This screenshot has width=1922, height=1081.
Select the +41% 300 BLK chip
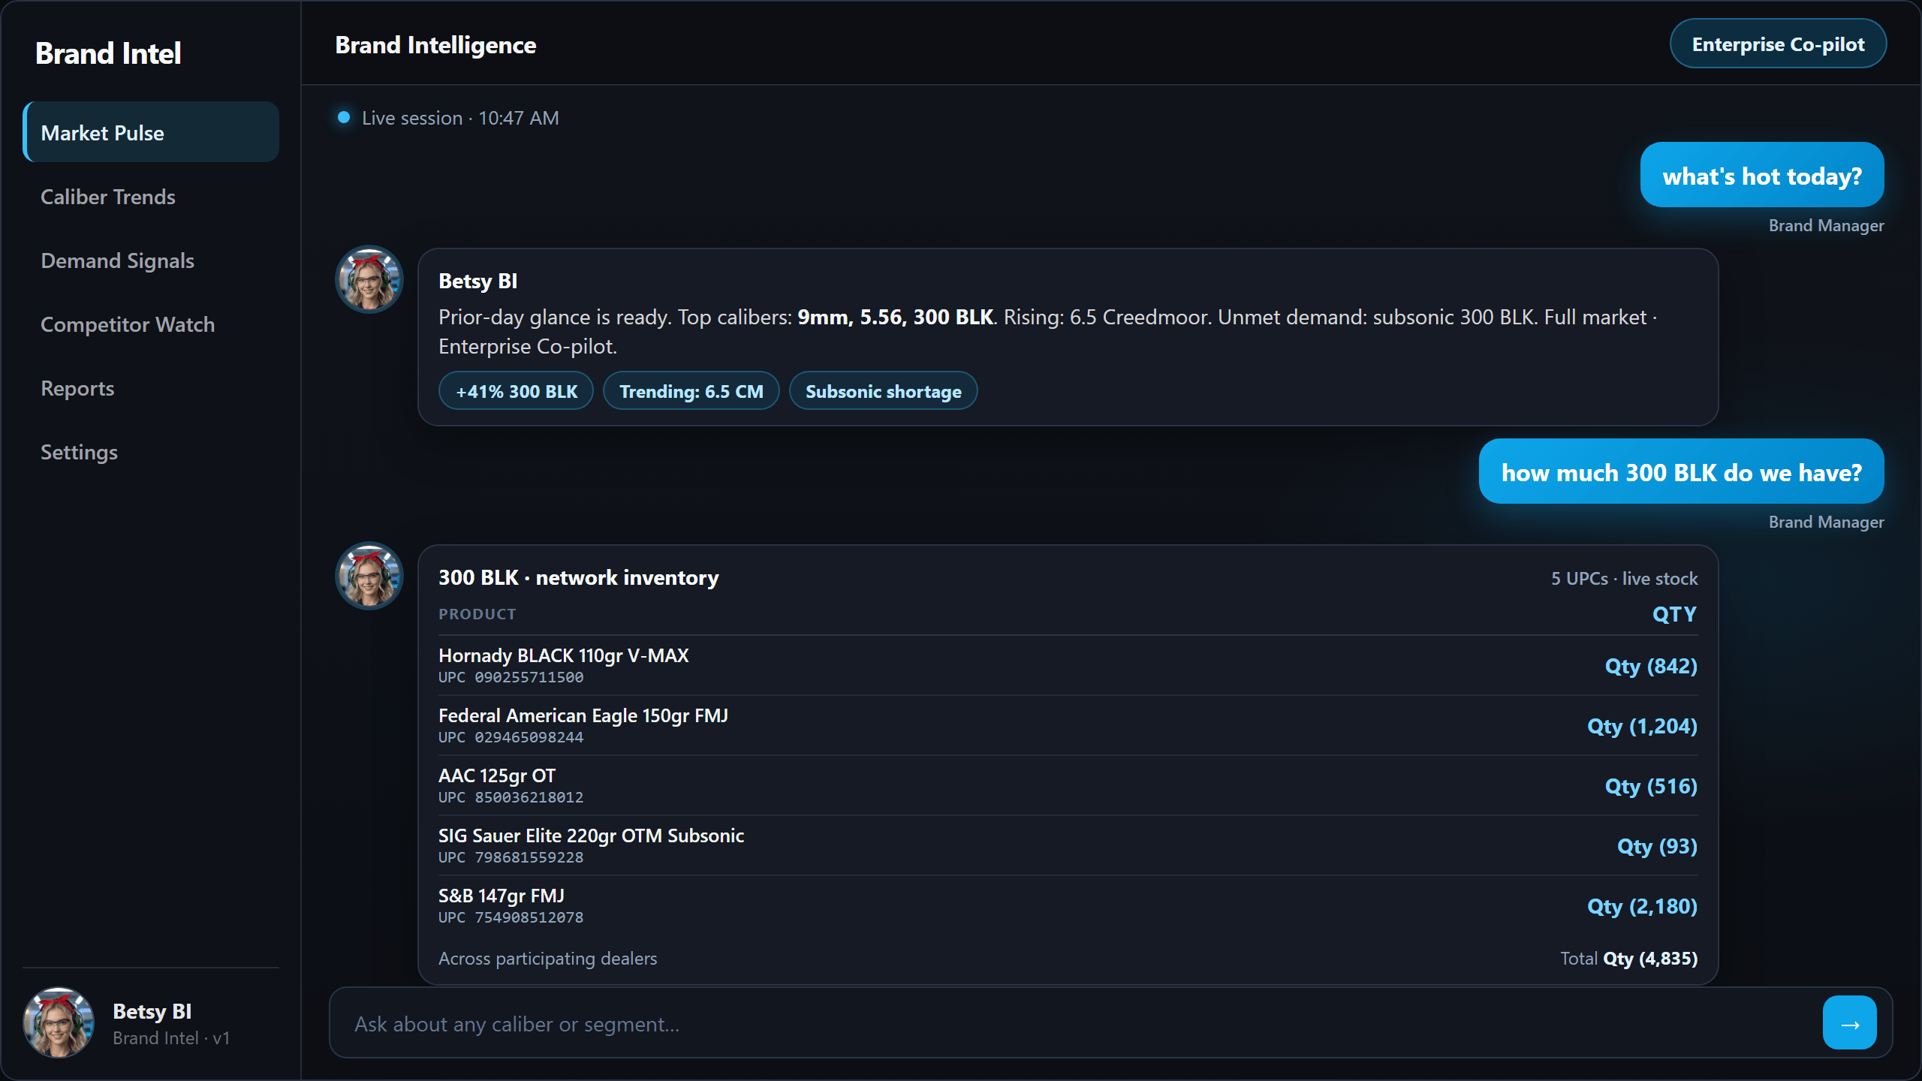click(x=517, y=391)
